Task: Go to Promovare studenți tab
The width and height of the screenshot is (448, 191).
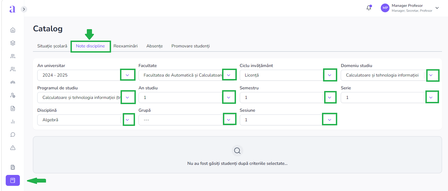Action: [191, 46]
